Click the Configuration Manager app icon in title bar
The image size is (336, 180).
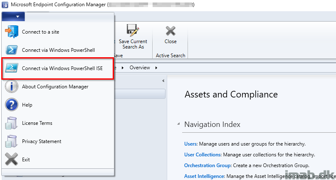[5, 5]
